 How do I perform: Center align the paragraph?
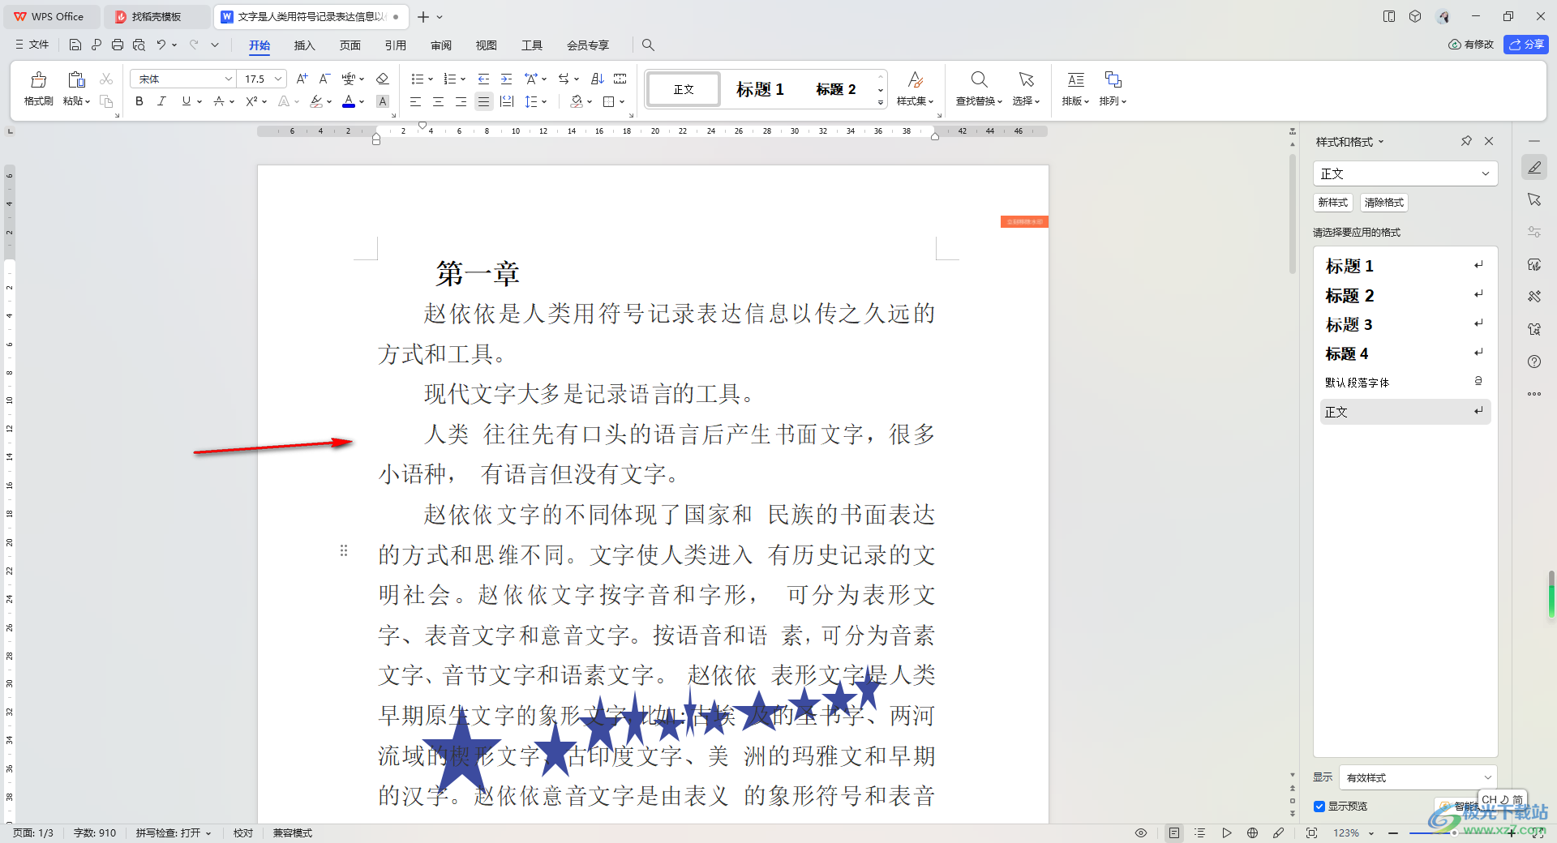(x=438, y=101)
